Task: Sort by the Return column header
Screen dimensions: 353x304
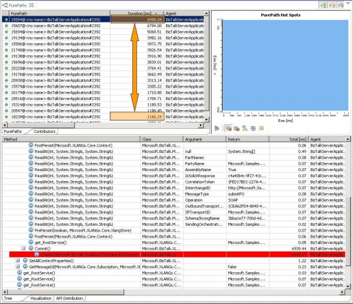Action: [x=248, y=139]
